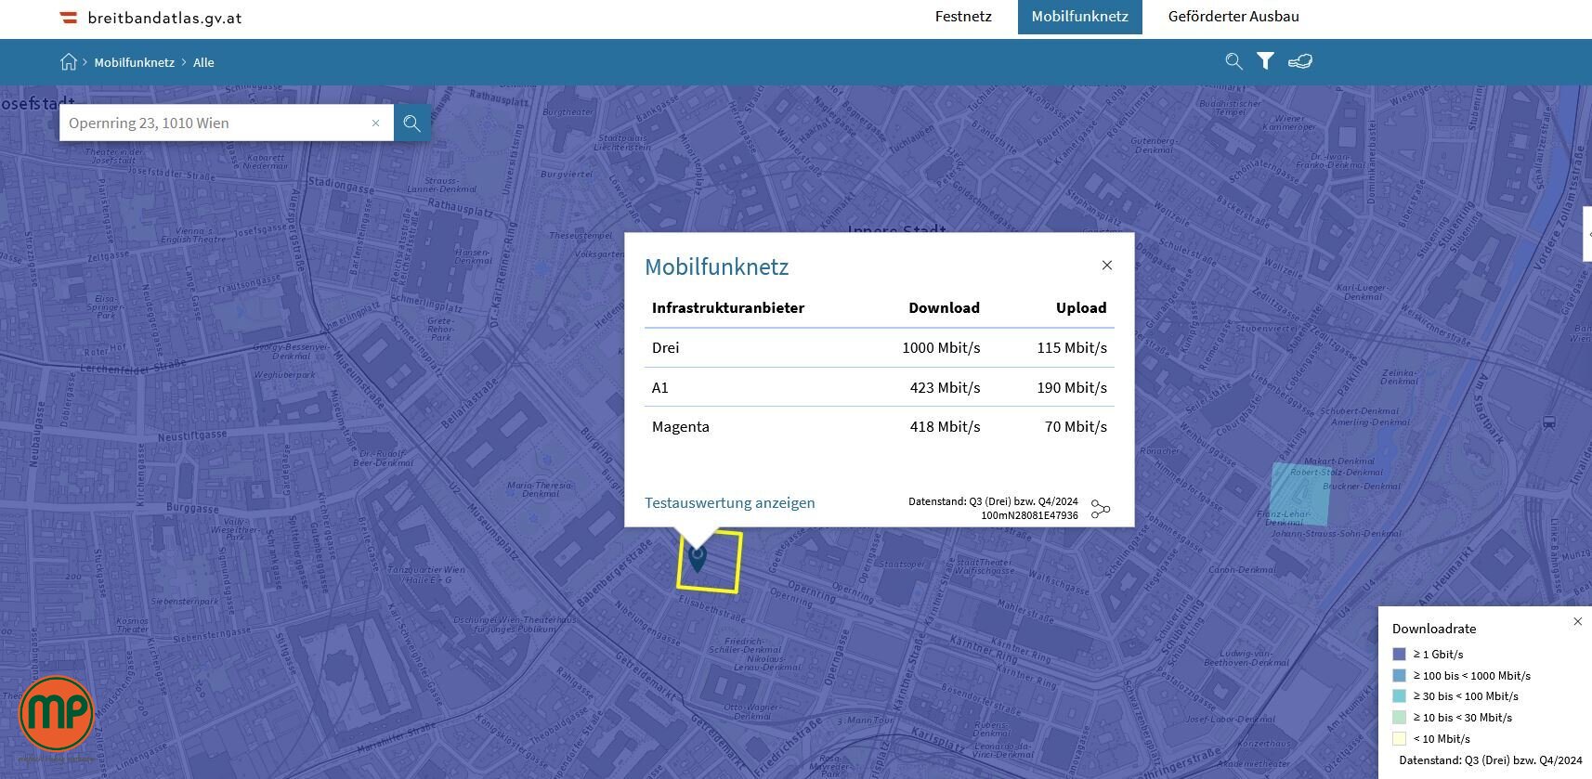Open the filter funnel icon
Screen dimensions: 1592x779
(1265, 61)
